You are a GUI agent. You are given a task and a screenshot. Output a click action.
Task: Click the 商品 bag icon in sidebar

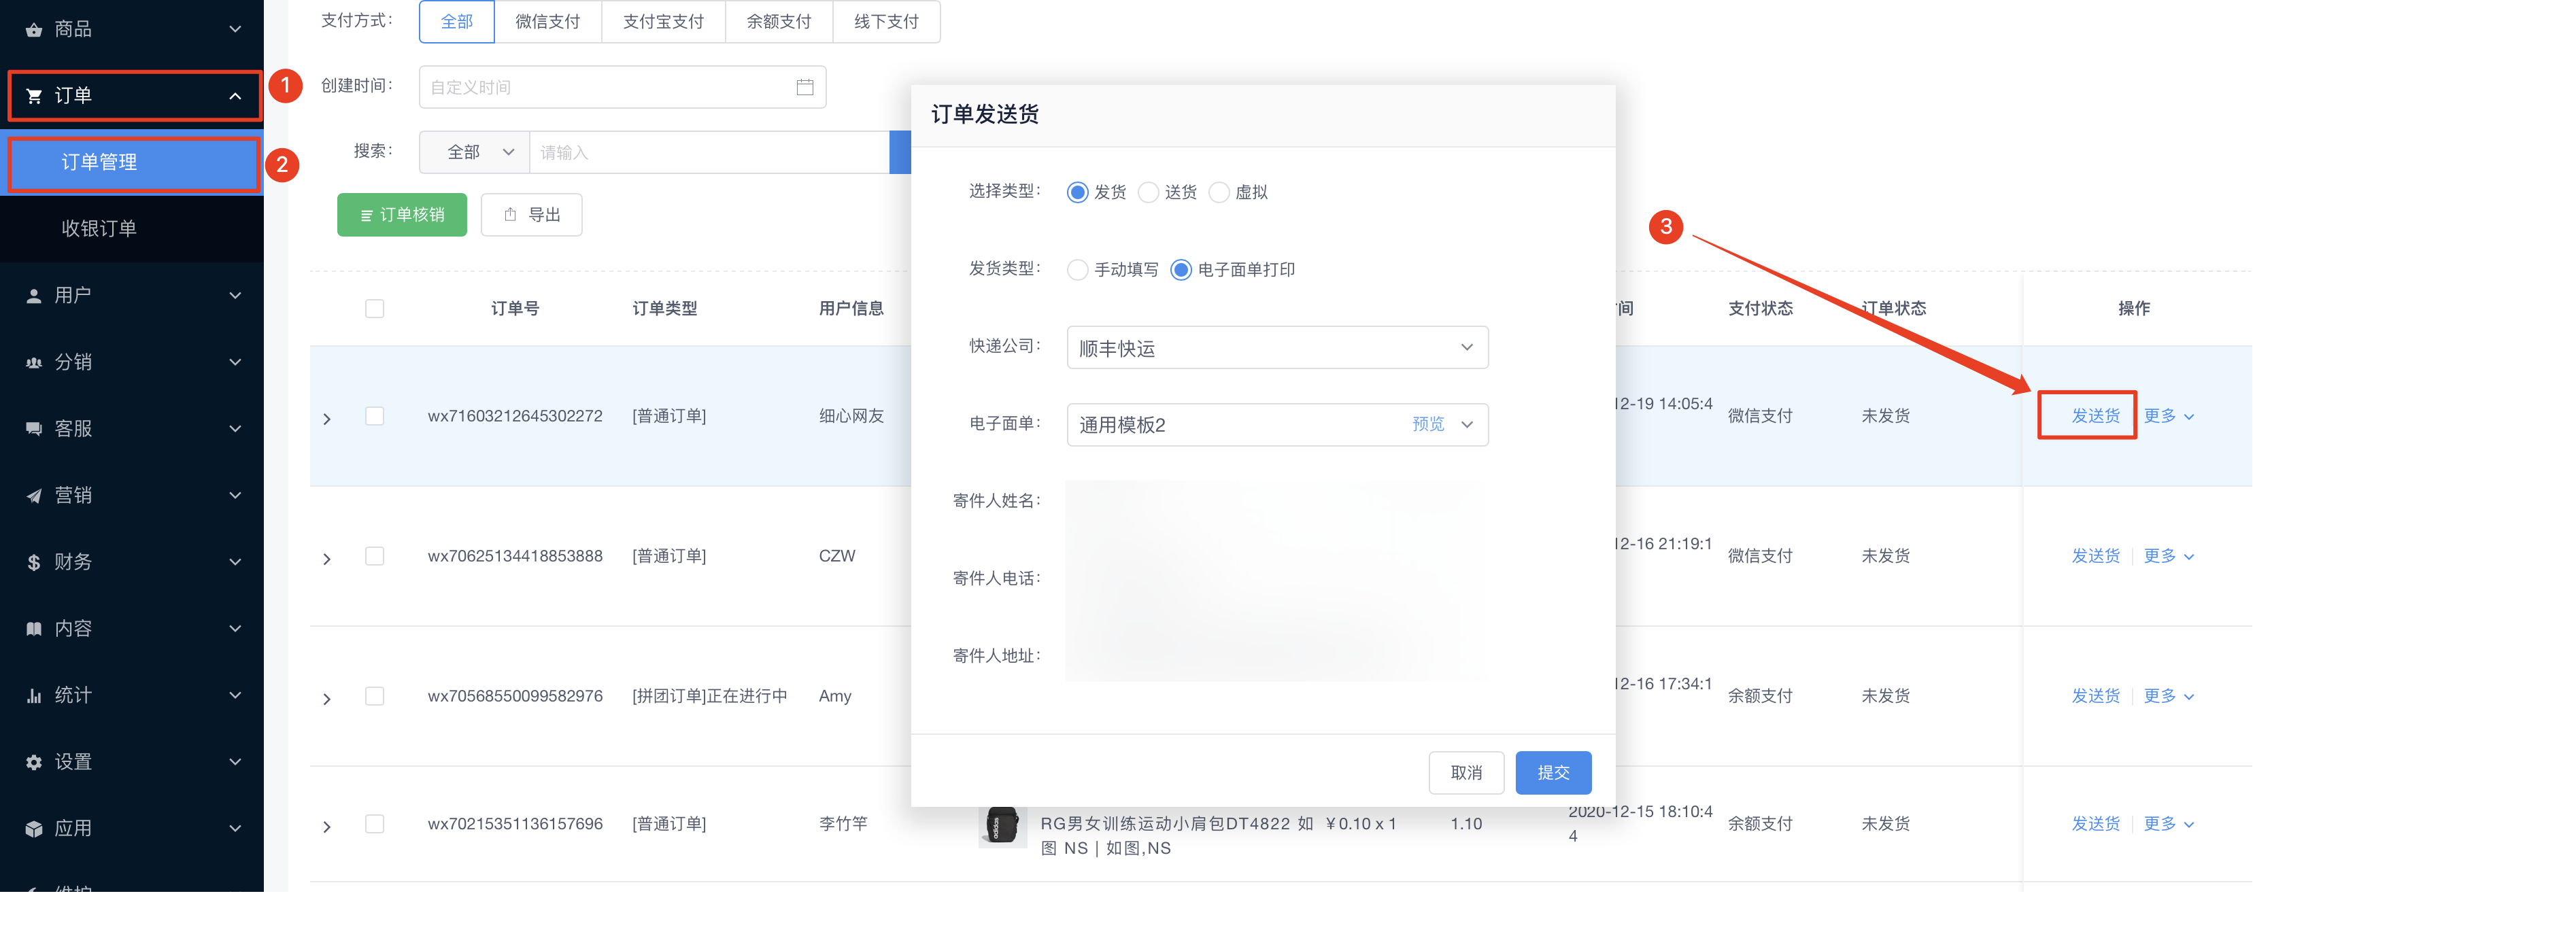[x=34, y=30]
